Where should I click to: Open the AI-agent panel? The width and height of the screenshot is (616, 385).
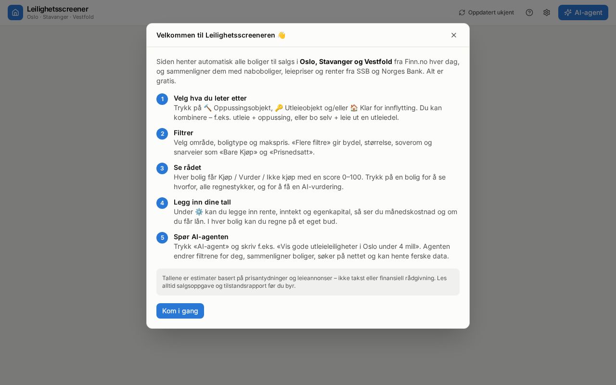click(583, 13)
